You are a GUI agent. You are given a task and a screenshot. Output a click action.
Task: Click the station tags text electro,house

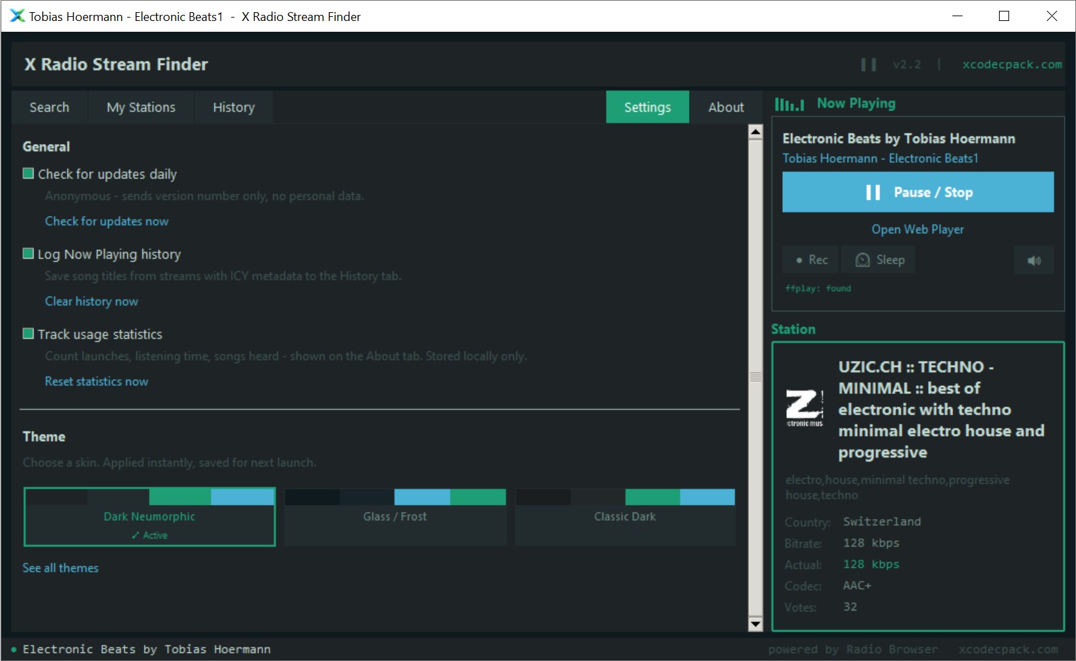(x=898, y=487)
